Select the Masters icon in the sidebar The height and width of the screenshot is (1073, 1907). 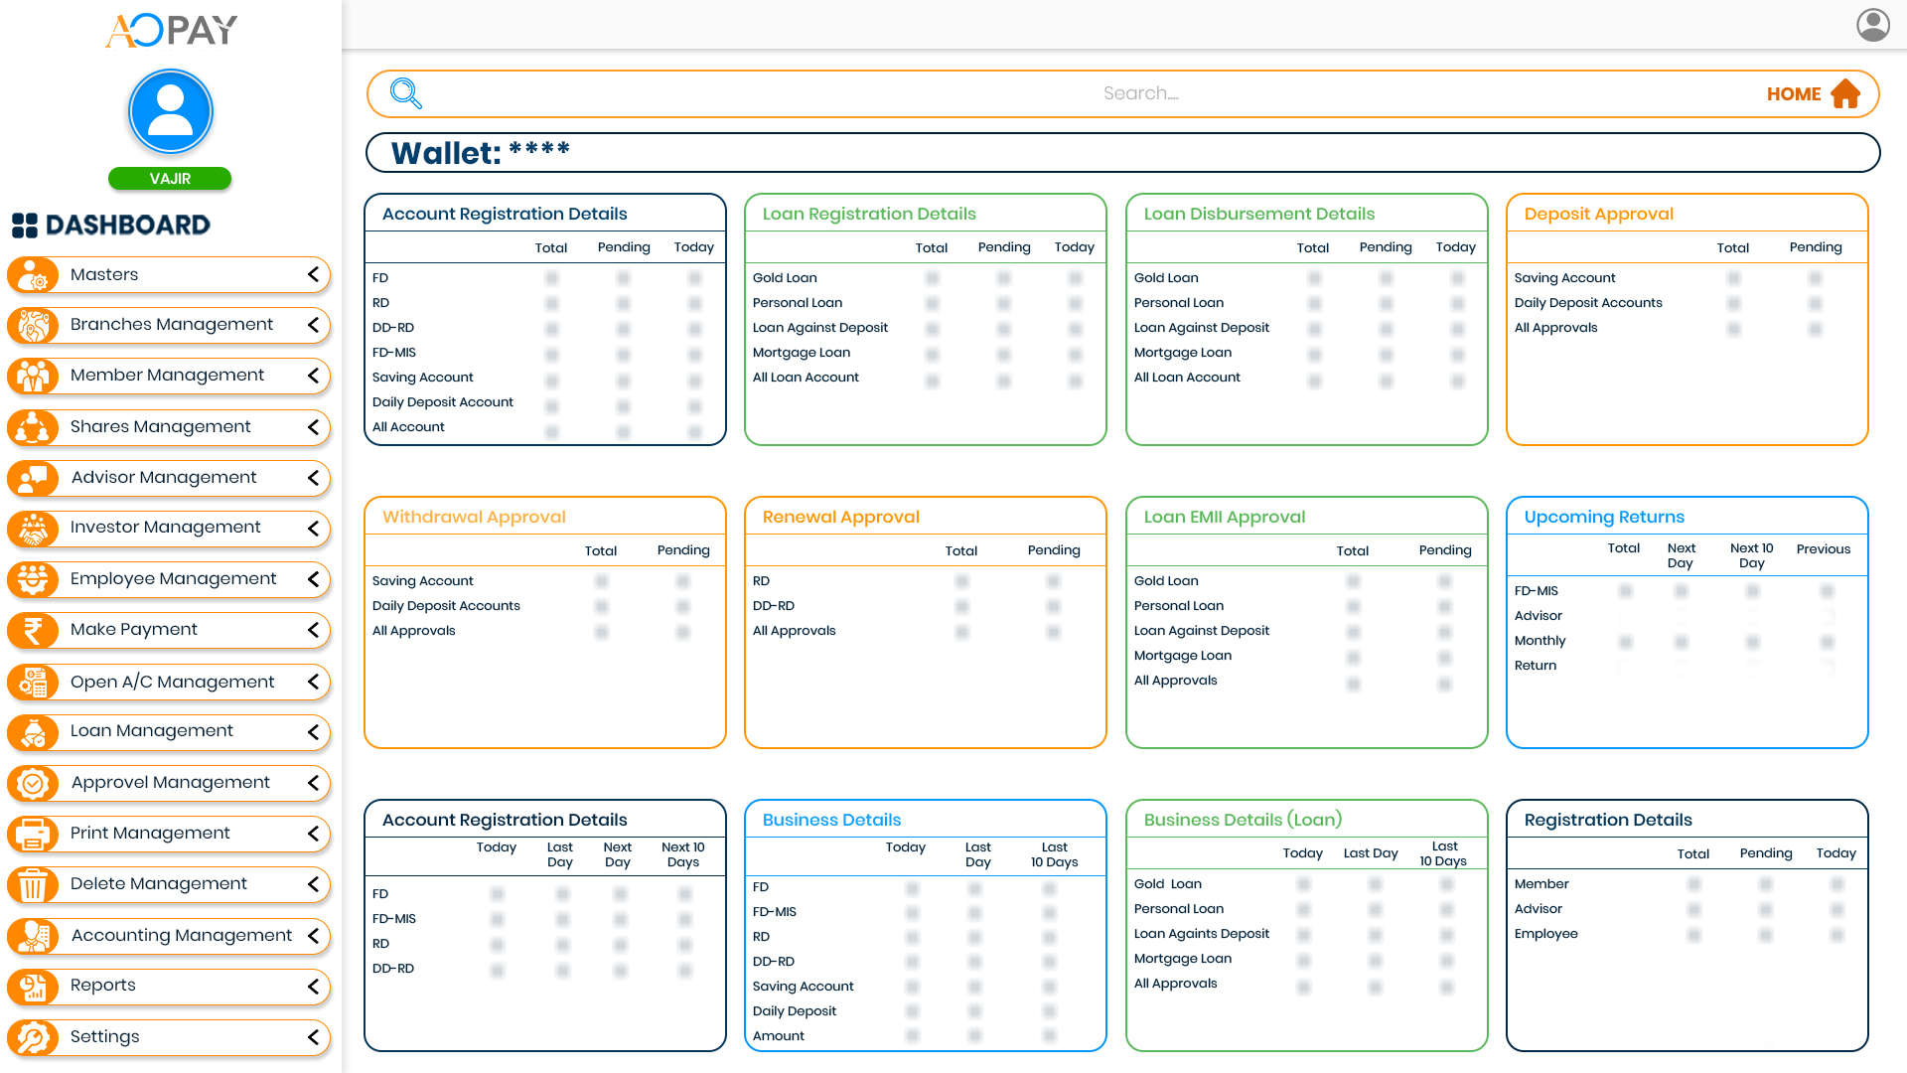34,275
